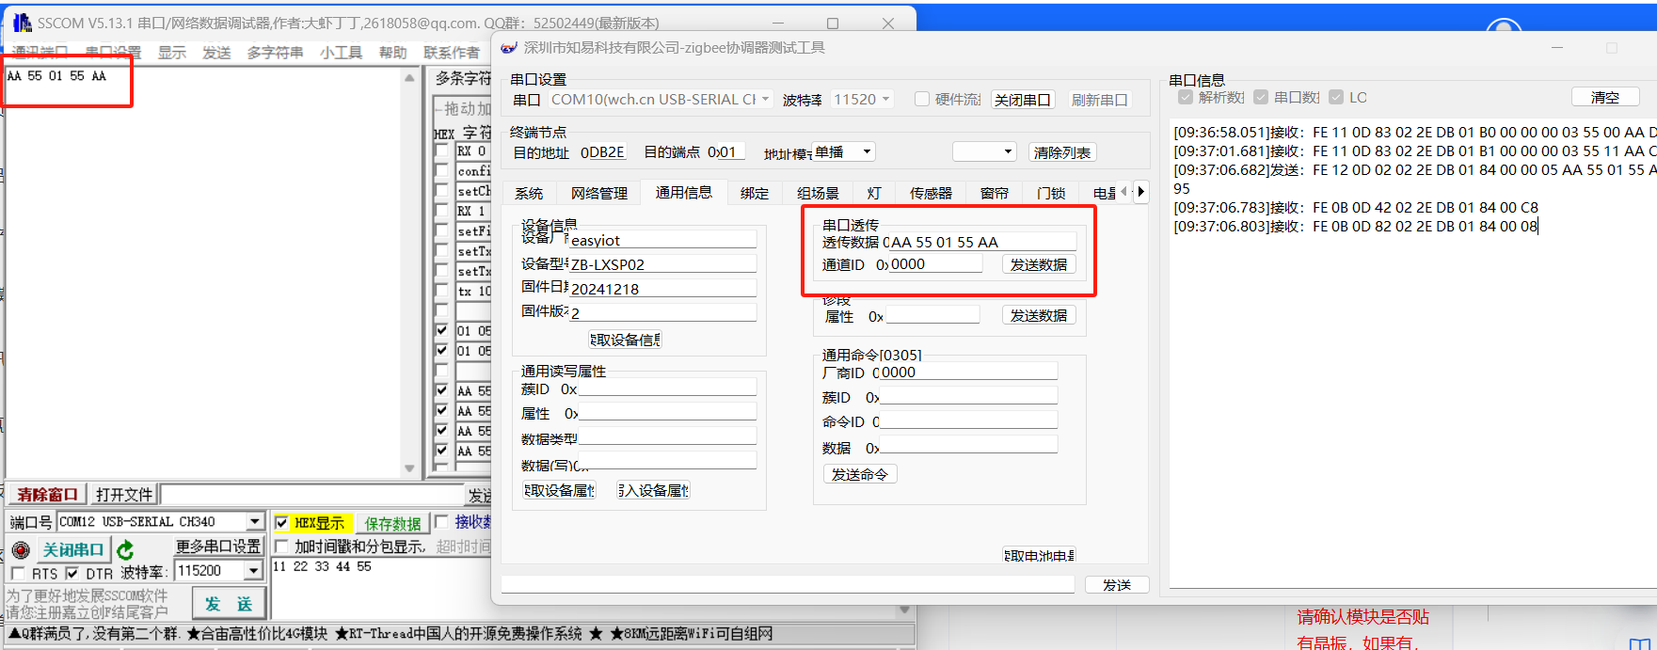The height and width of the screenshot is (650, 1657).
Task: Click the 更多串口设置 button
Action: click(x=218, y=547)
